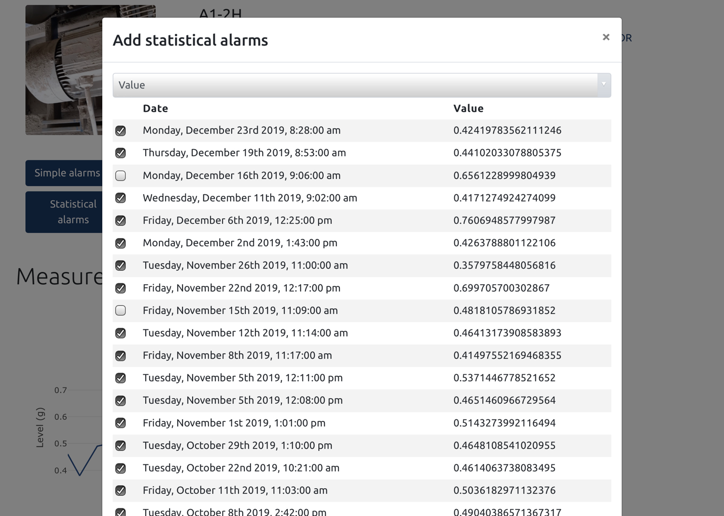Uncheck Tuesday, November 26th 2019 measurement
This screenshot has height=516, width=724.
click(x=120, y=265)
